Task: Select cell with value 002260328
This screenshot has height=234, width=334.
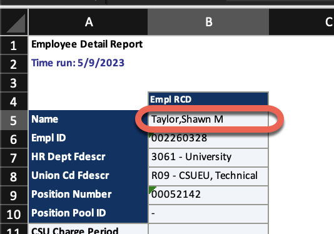Action: pyautogui.click(x=208, y=139)
